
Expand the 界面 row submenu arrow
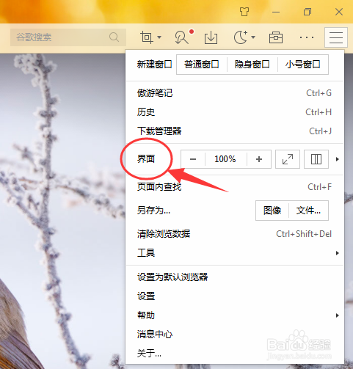pos(338,159)
